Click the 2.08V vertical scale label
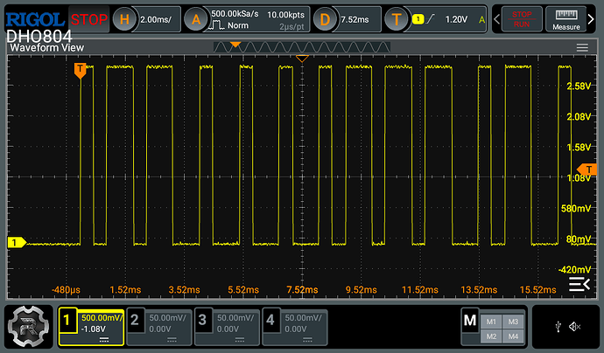The image size is (604, 353). 579,116
